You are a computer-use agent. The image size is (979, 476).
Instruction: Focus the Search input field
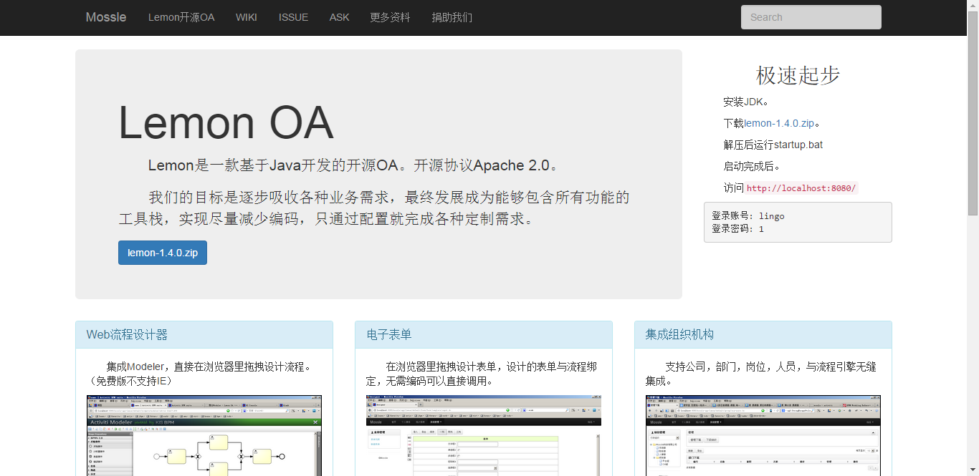811,17
